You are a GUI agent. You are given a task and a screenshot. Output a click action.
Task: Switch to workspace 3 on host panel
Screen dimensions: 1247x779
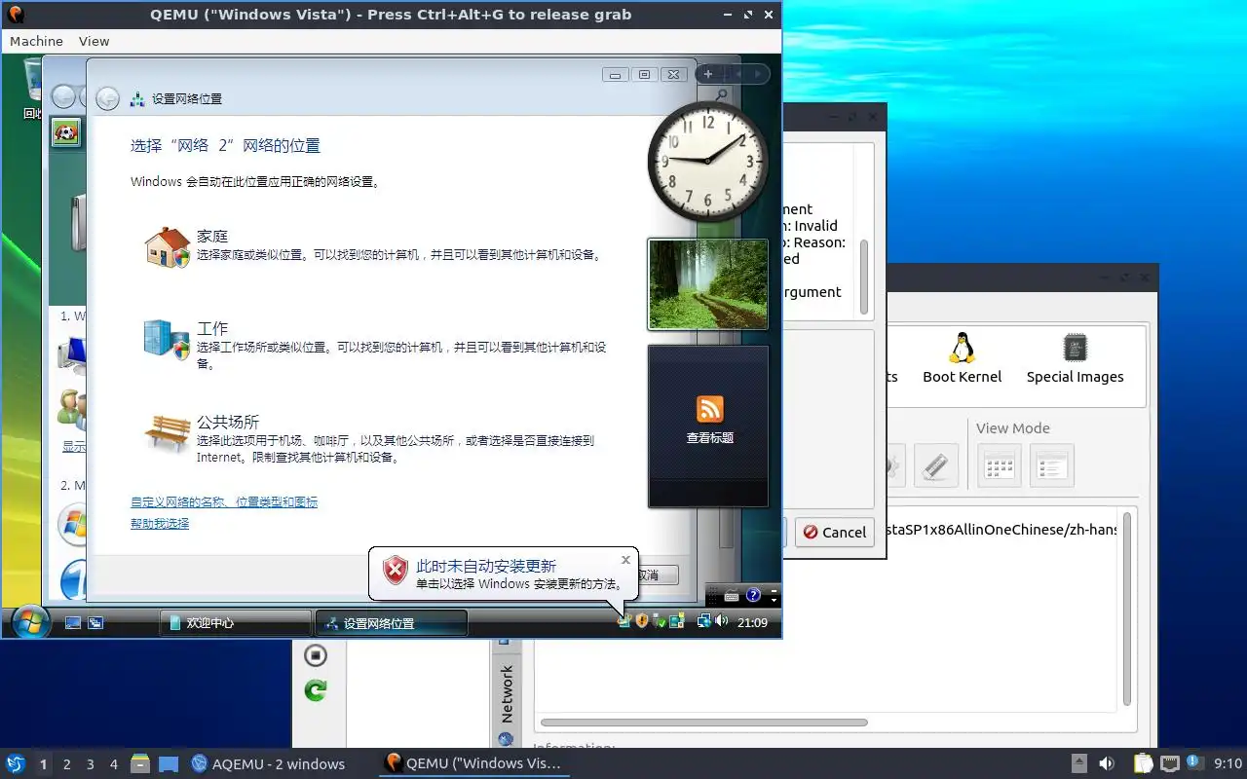coord(90,764)
